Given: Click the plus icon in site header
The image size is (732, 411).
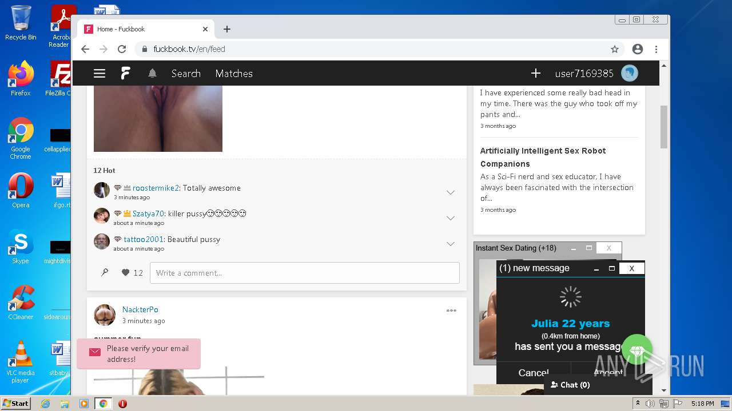Looking at the screenshot, I should pyautogui.click(x=536, y=73).
